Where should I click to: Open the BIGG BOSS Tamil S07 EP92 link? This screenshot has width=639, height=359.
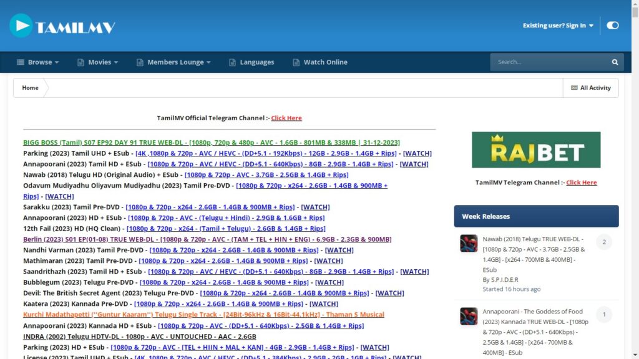(212, 143)
